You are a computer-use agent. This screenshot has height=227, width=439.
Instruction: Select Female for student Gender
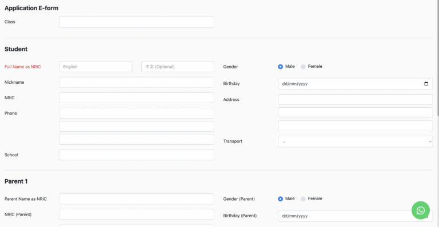click(303, 67)
